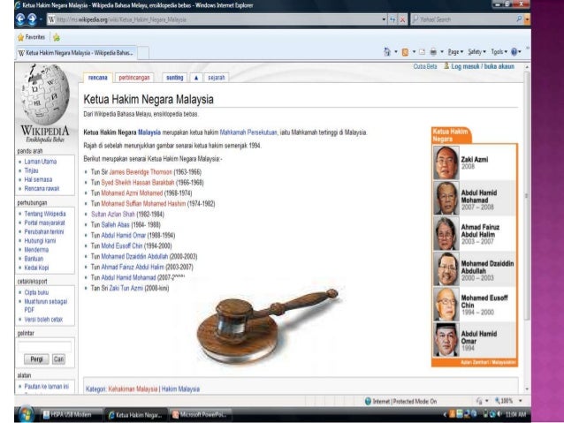Open Kedai Kopi sidebar link
Image resolution: width=564 pixels, height=423 pixels.
(x=36, y=268)
